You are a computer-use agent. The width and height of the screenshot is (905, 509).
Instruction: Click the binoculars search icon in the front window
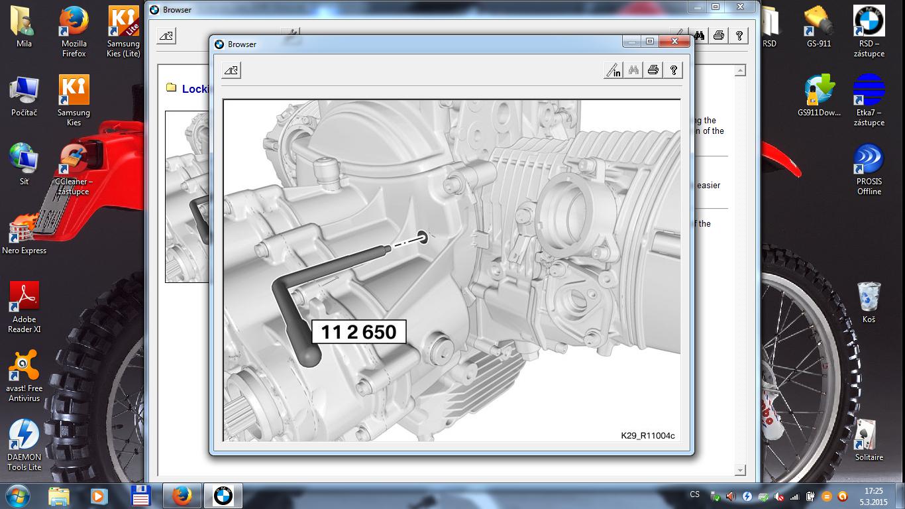634,70
